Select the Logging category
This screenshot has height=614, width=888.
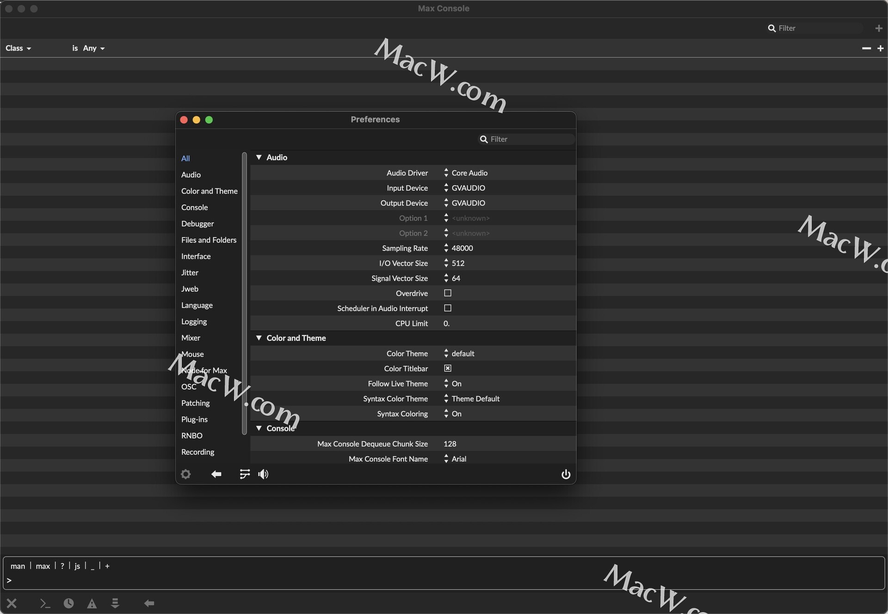[194, 322]
